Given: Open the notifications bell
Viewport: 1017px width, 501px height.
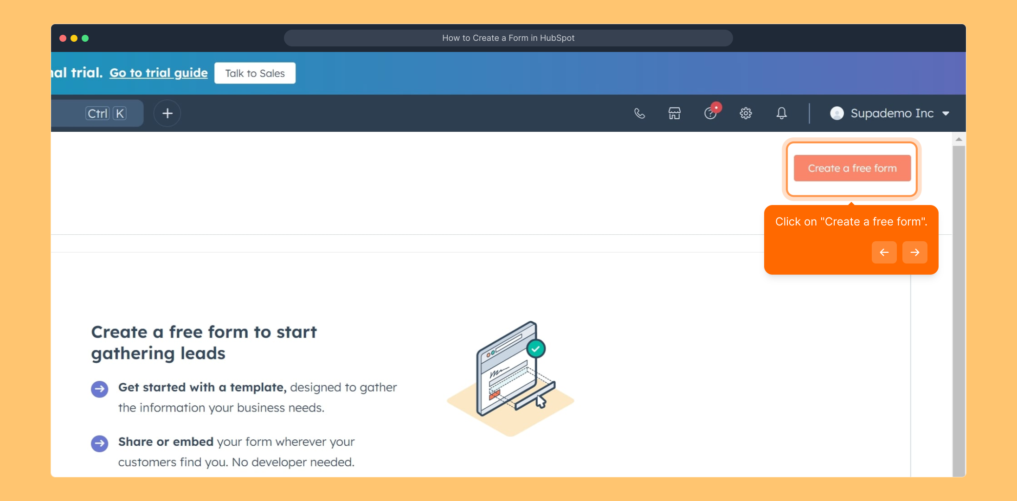Looking at the screenshot, I should (781, 113).
